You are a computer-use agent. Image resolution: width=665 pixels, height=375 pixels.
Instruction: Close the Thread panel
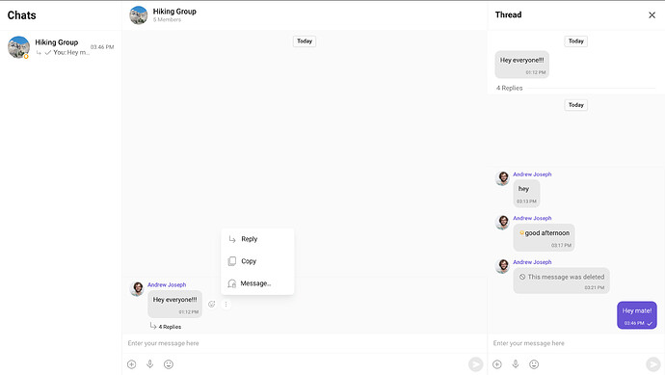coord(652,14)
